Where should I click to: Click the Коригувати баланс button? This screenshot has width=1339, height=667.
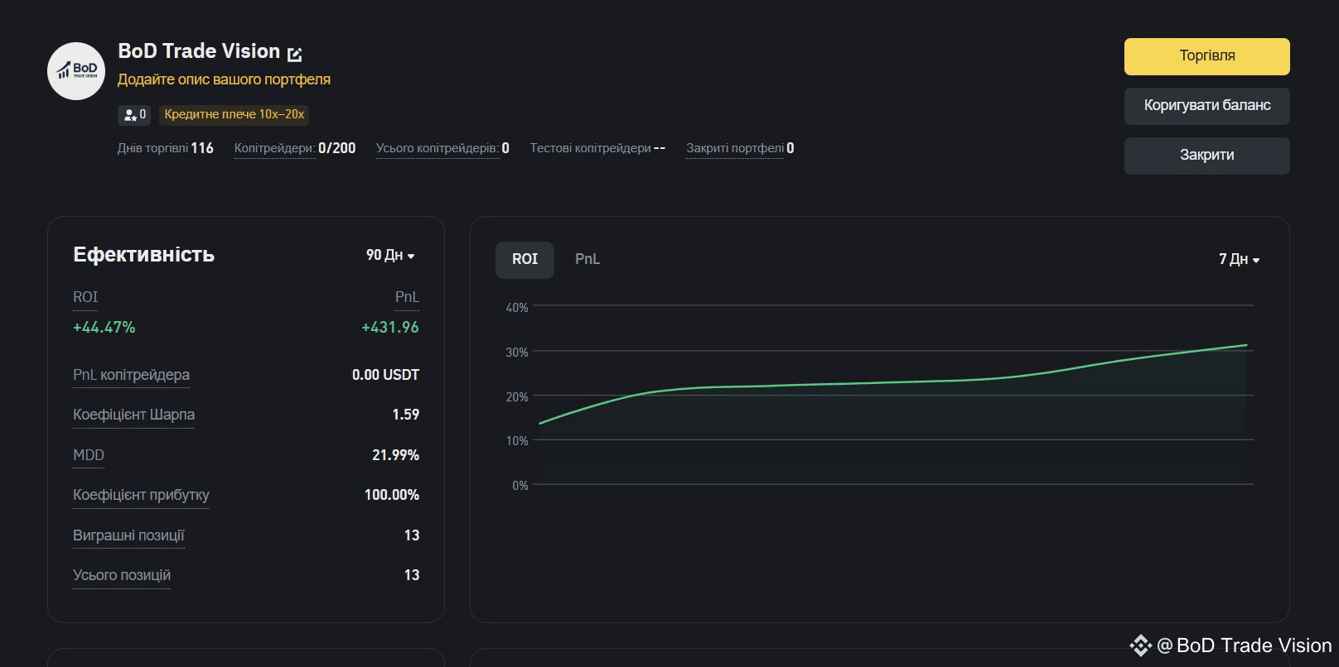pos(1206,106)
